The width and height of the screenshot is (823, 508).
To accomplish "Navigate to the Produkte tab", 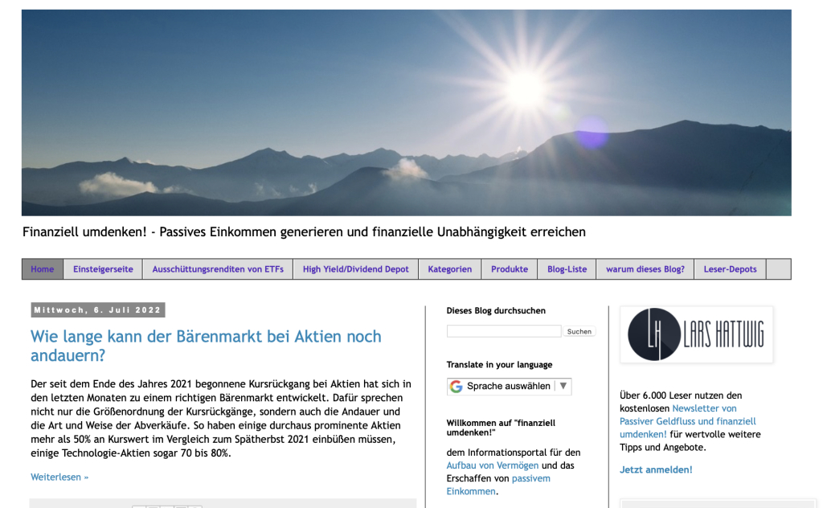I will point(510,269).
